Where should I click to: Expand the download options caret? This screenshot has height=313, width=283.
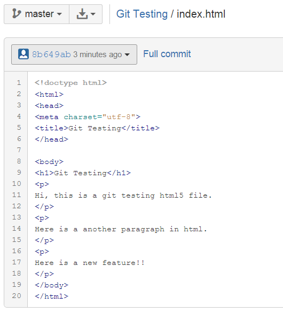pos(93,14)
